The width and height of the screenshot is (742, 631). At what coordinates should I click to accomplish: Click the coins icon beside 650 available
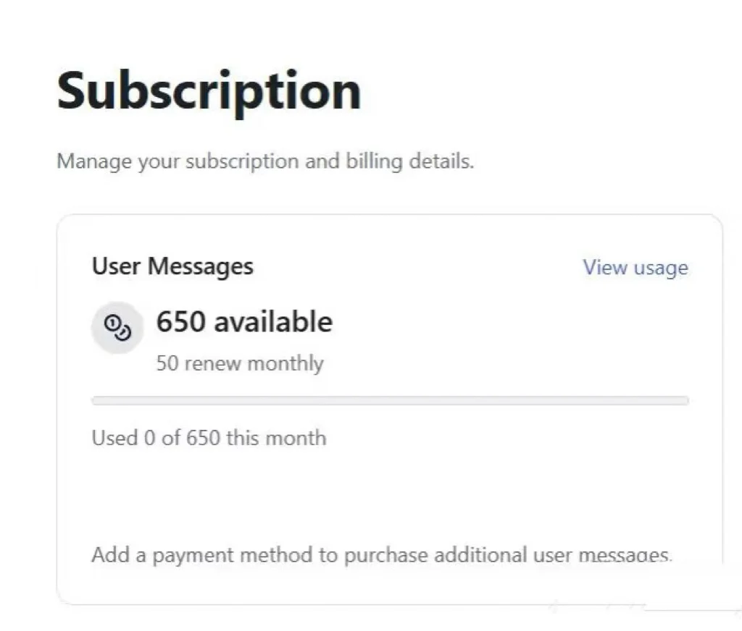pos(117,328)
